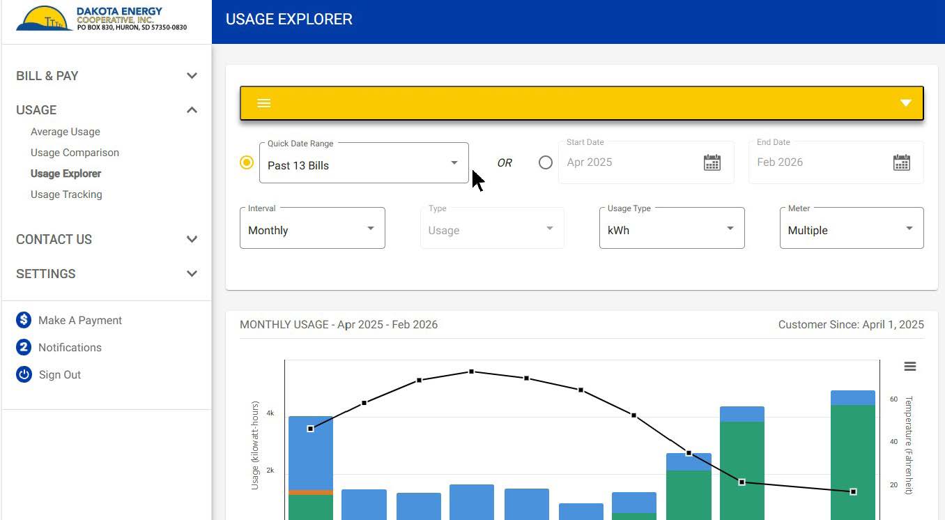Select the Quick Date Range radio button
This screenshot has width=945, height=520.
tap(247, 162)
